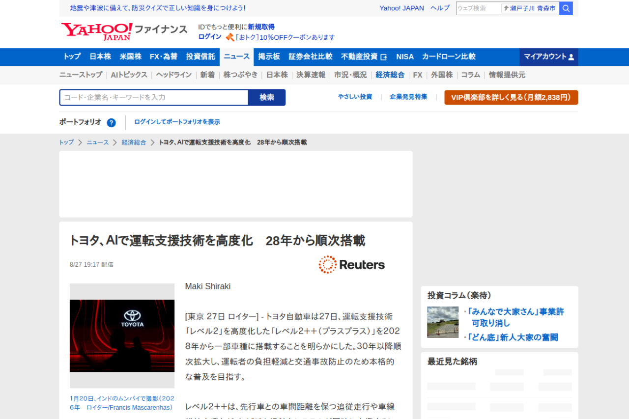629x419 pixels.
Task: Click the author name Maki Shiraki
Action: click(x=208, y=286)
